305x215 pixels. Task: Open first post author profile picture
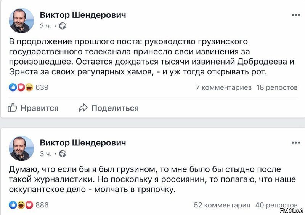click(21, 21)
